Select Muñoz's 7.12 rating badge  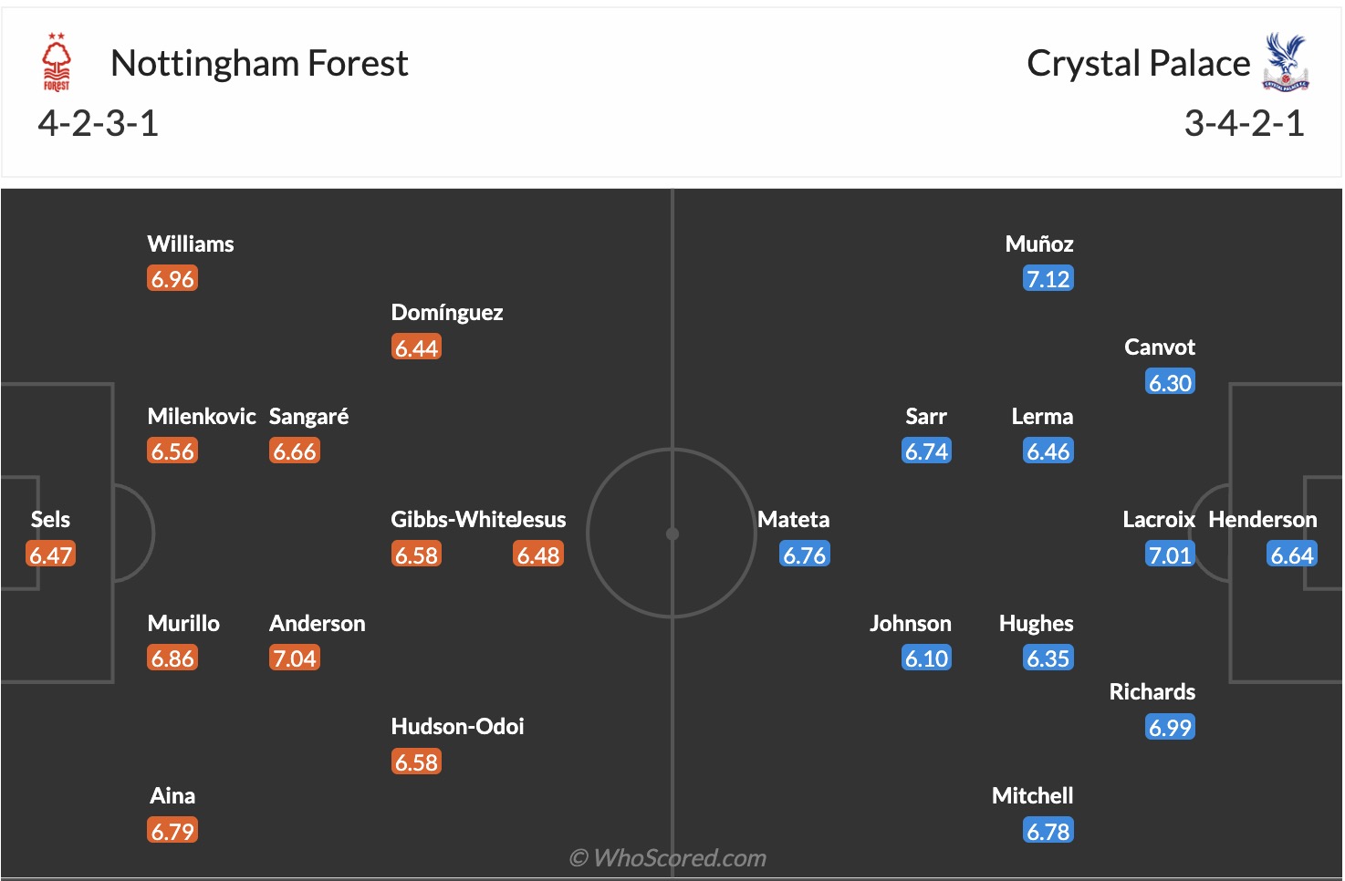pyautogui.click(x=1048, y=279)
